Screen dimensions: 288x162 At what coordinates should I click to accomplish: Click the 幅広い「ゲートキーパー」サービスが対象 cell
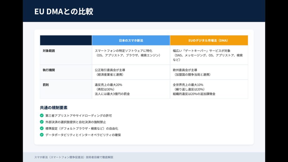(x=209, y=55)
